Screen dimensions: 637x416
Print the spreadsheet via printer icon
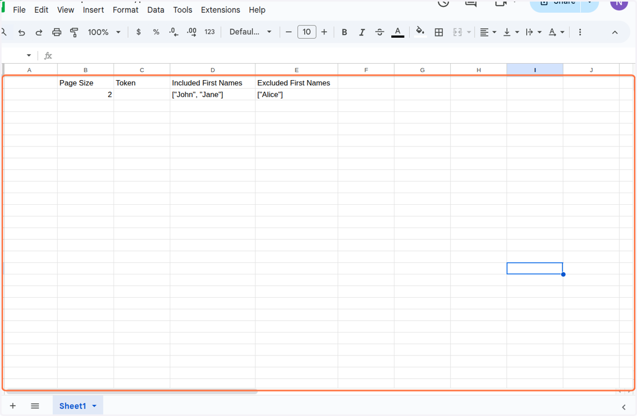(x=57, y=32)
